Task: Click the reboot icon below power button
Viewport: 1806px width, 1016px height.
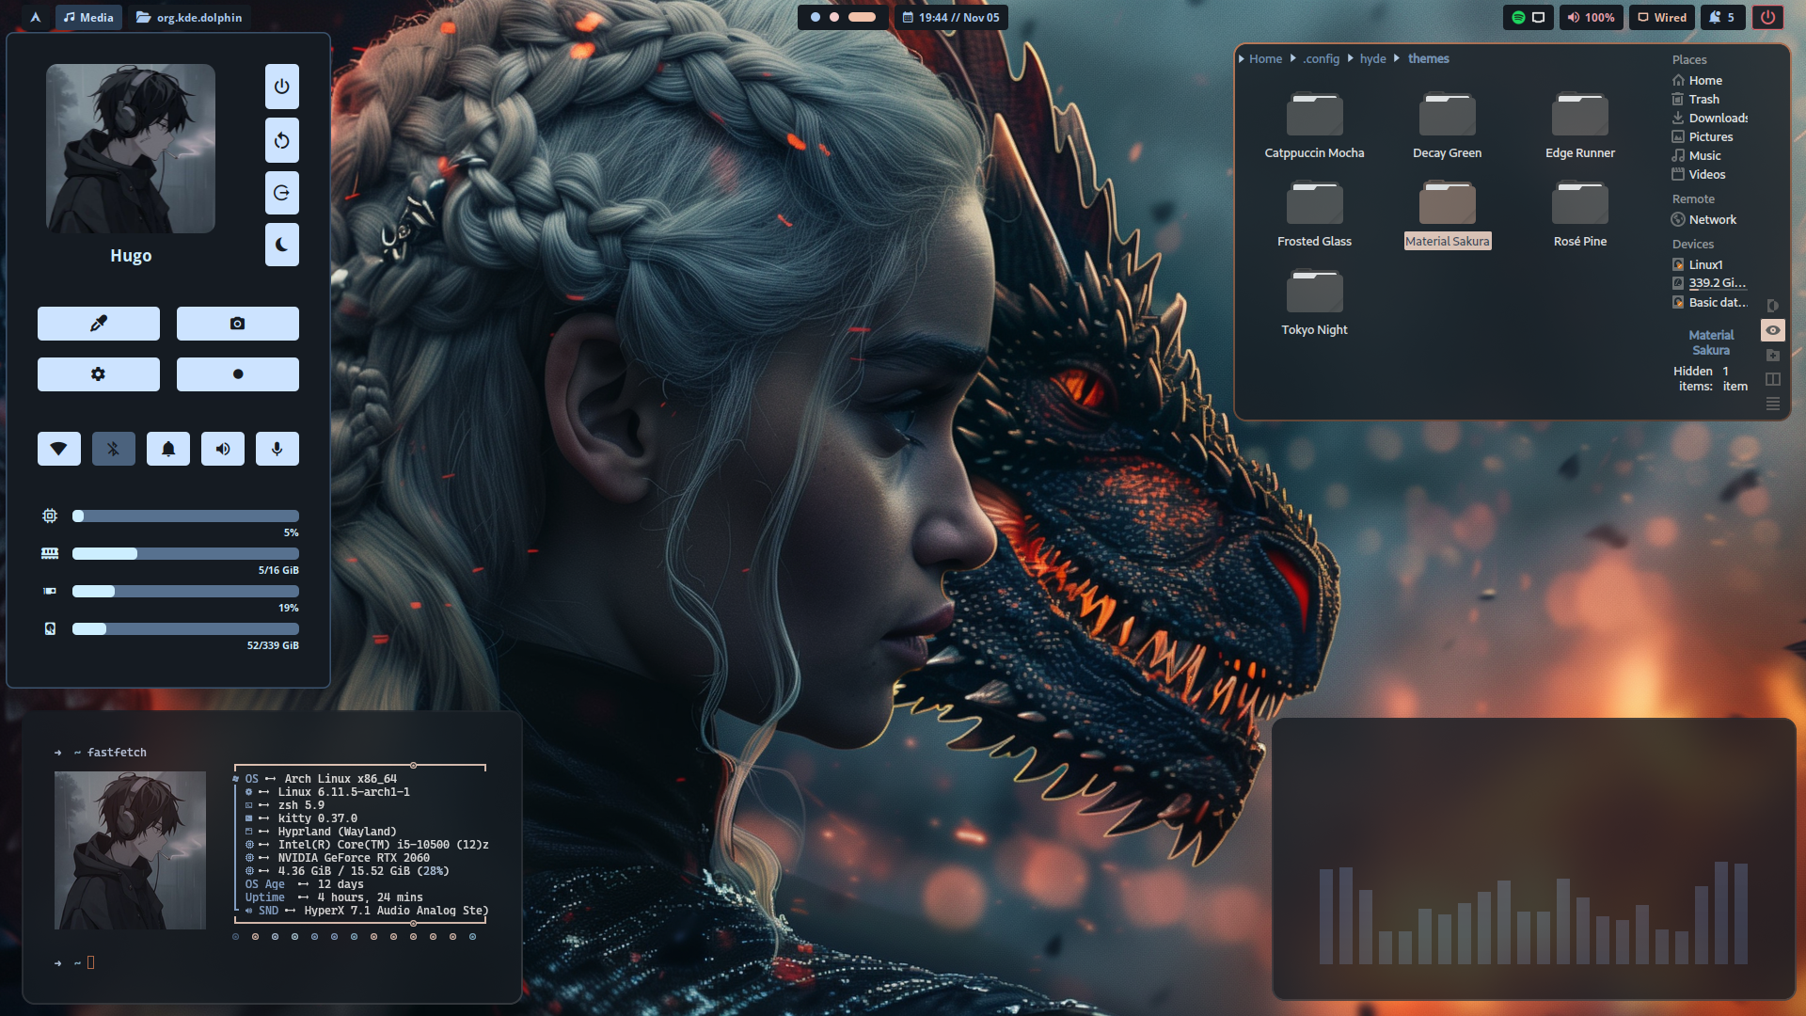Action: click(x=281, y=140)
